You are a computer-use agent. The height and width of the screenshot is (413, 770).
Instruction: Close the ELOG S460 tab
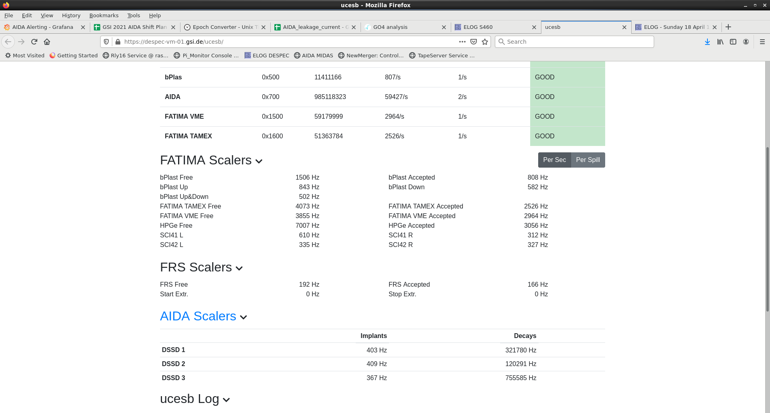[534, 27]
